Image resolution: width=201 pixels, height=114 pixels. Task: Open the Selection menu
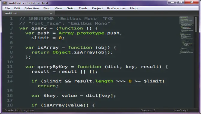32,8
